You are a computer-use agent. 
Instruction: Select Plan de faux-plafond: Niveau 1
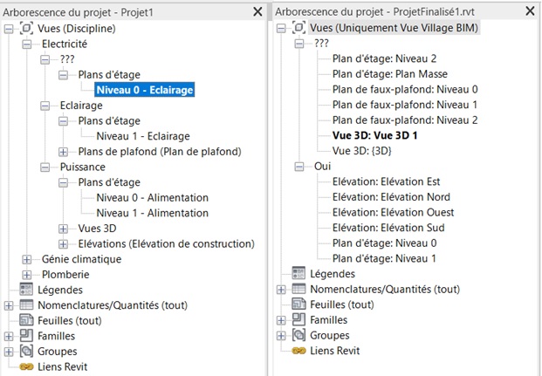[x=405, y=105]
